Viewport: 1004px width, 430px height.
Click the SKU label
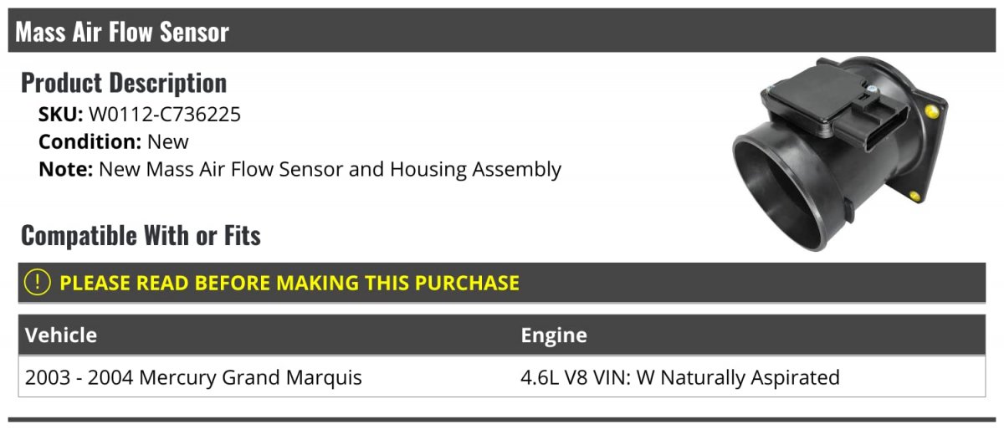(61, 115)
